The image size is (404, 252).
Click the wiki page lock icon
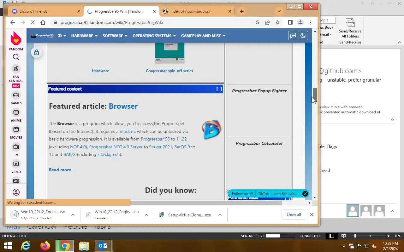(37, 53)
